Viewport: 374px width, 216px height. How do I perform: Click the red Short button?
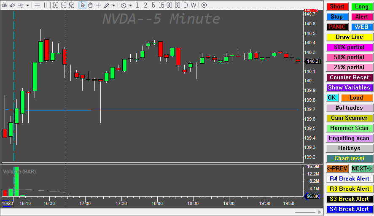pyautogui.click(x=337, y=7)
